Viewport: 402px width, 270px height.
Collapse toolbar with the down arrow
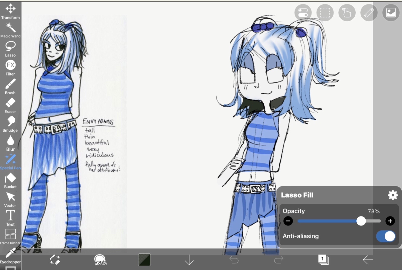(x=189, y=260)
